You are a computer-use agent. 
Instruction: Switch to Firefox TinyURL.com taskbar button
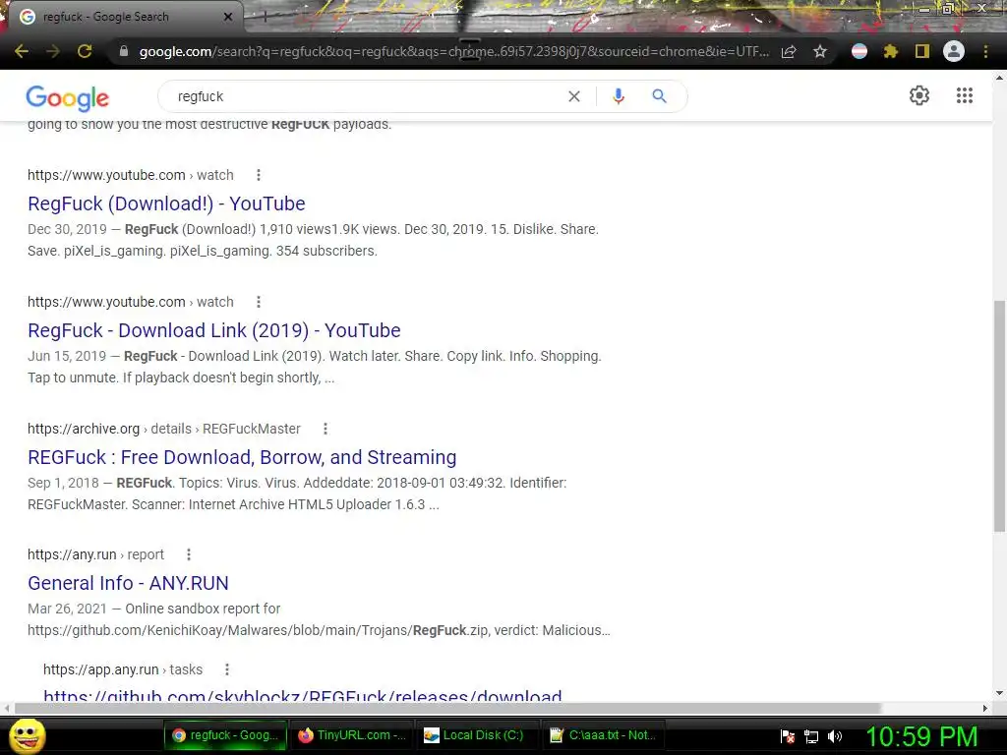click(x=352, y=735)
